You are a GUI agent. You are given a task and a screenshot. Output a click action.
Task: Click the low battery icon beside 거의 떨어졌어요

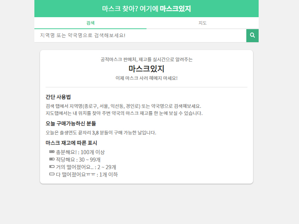[x=52, y=167]
